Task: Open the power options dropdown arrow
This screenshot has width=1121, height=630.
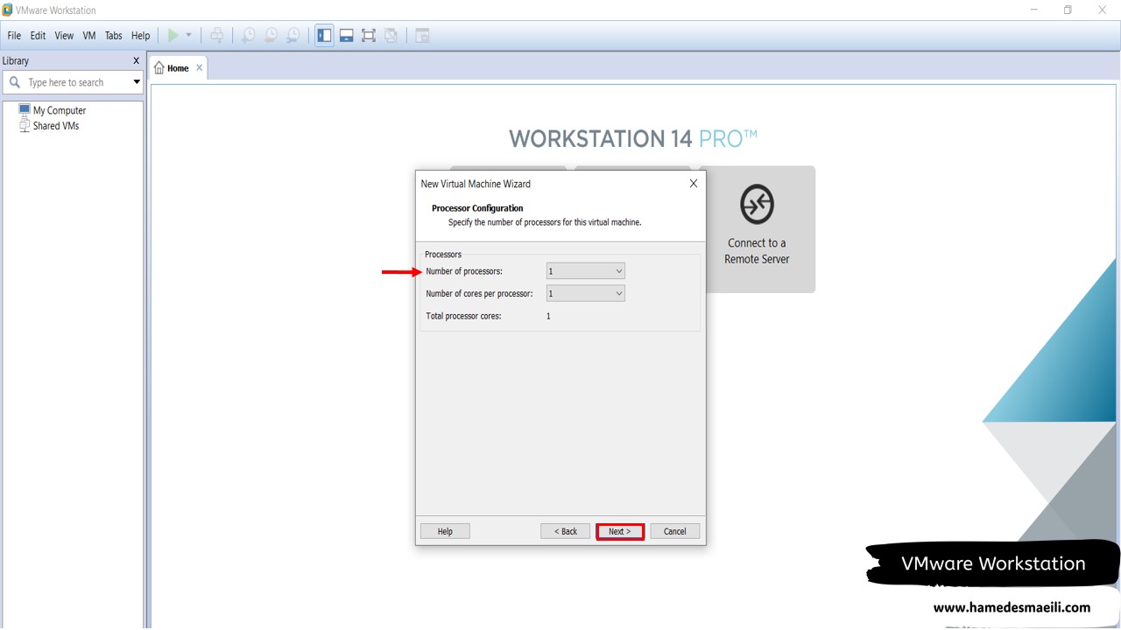Action: (188, 36)
